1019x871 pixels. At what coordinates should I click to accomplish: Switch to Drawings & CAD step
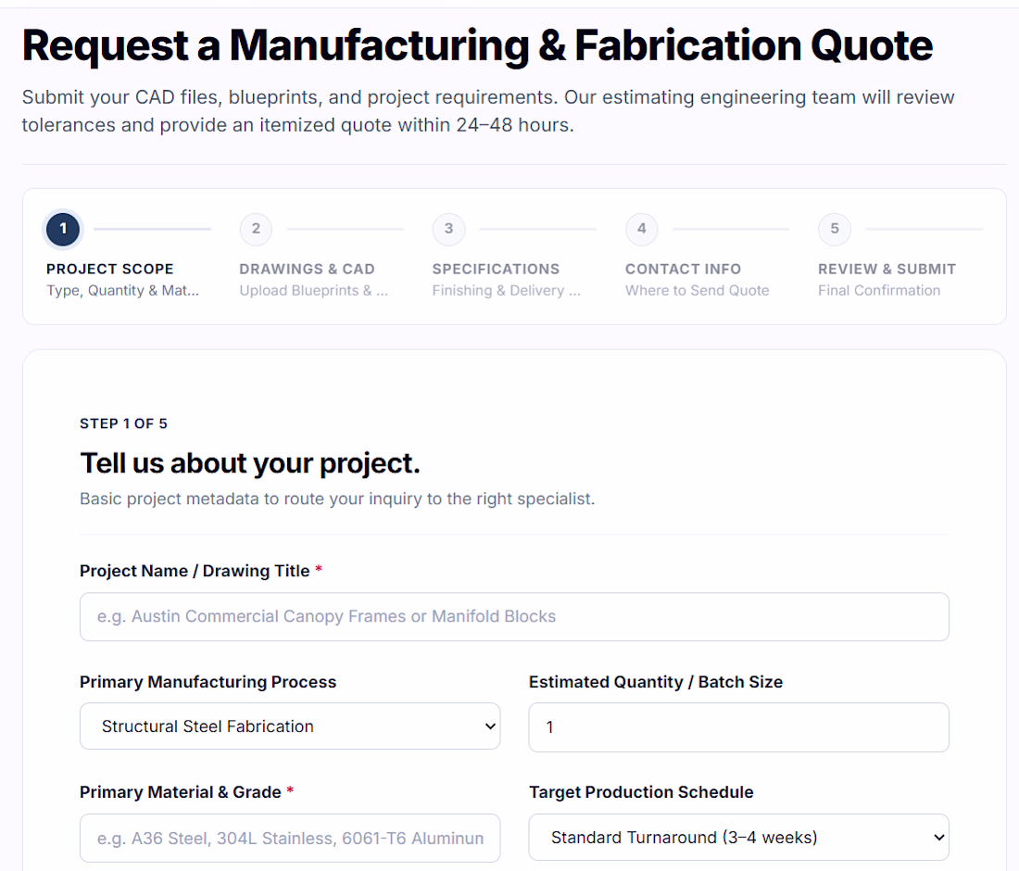(307, 269)
